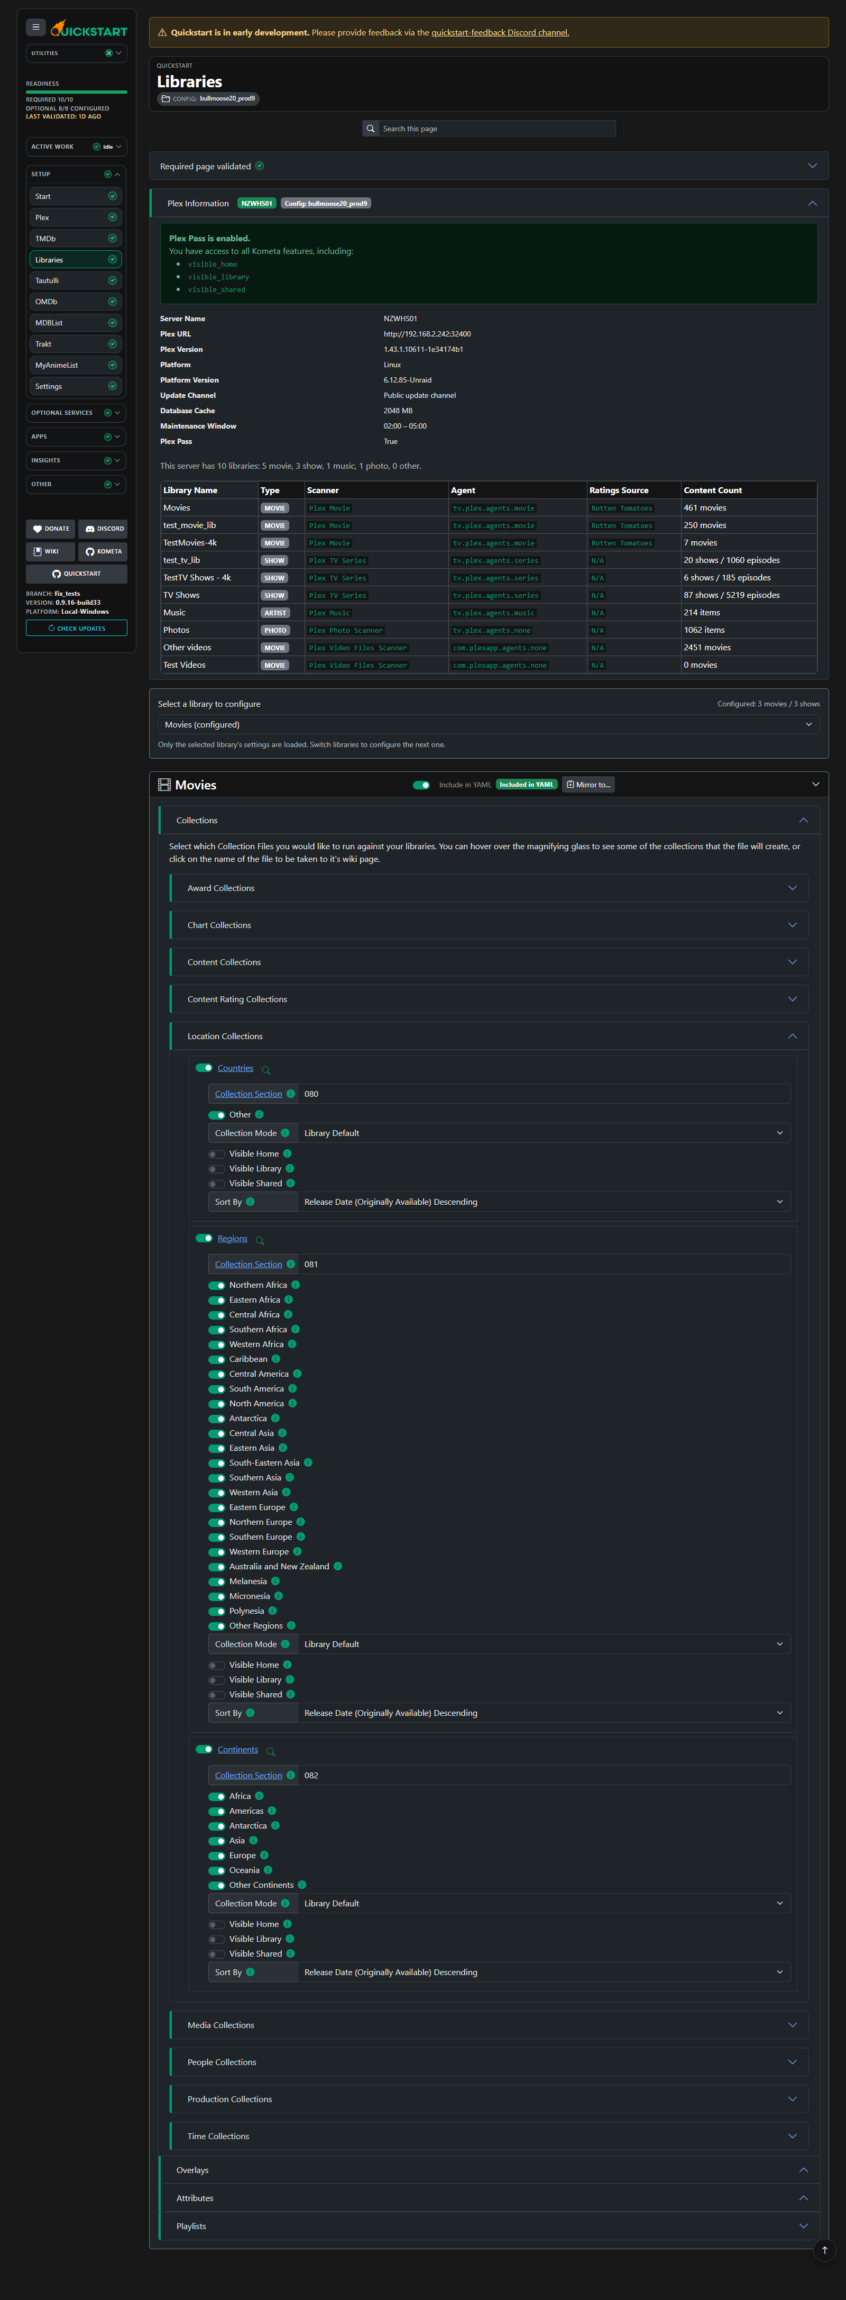Viewport: 846px width, 2300px height.
Task: Open the TMDb setup page in sidebar
Action: pyautogui.click(x=76, y=239)
